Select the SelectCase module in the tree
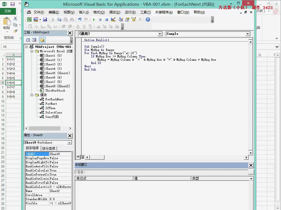 [x=54, y=112]
